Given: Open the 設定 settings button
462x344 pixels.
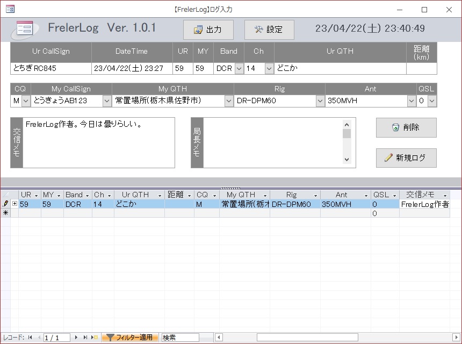Looking at the screenshot, I should click(269, 30).
